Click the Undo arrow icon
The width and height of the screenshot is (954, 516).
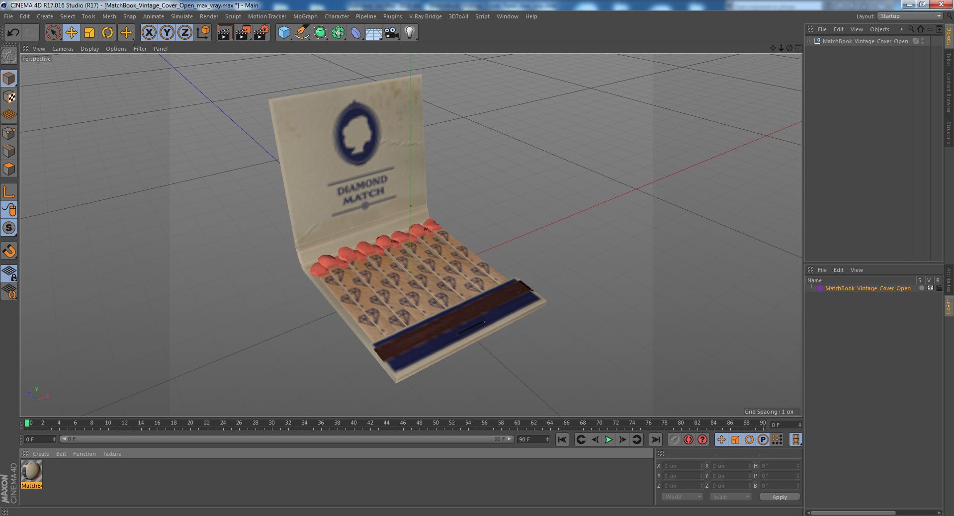coord(13,33)
